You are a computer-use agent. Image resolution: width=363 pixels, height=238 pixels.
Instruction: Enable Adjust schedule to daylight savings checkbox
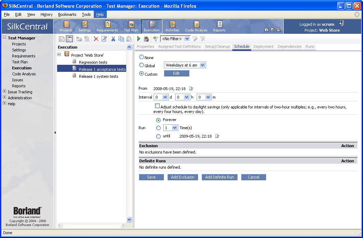pos(157,106)
